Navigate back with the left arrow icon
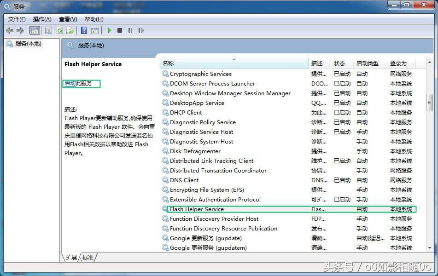 (10, 30)
